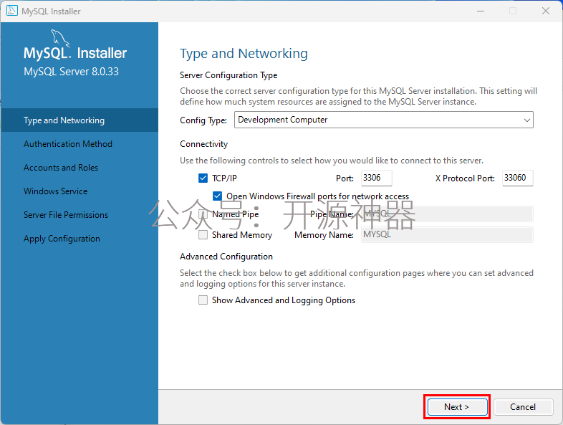Click the Server Configuration Type label
Screen dimensions: 563x425
point(228,75)
